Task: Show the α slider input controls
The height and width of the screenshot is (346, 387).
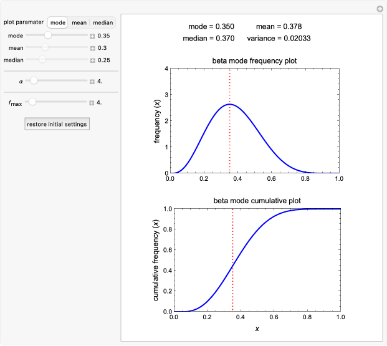Action: (92, 81)
